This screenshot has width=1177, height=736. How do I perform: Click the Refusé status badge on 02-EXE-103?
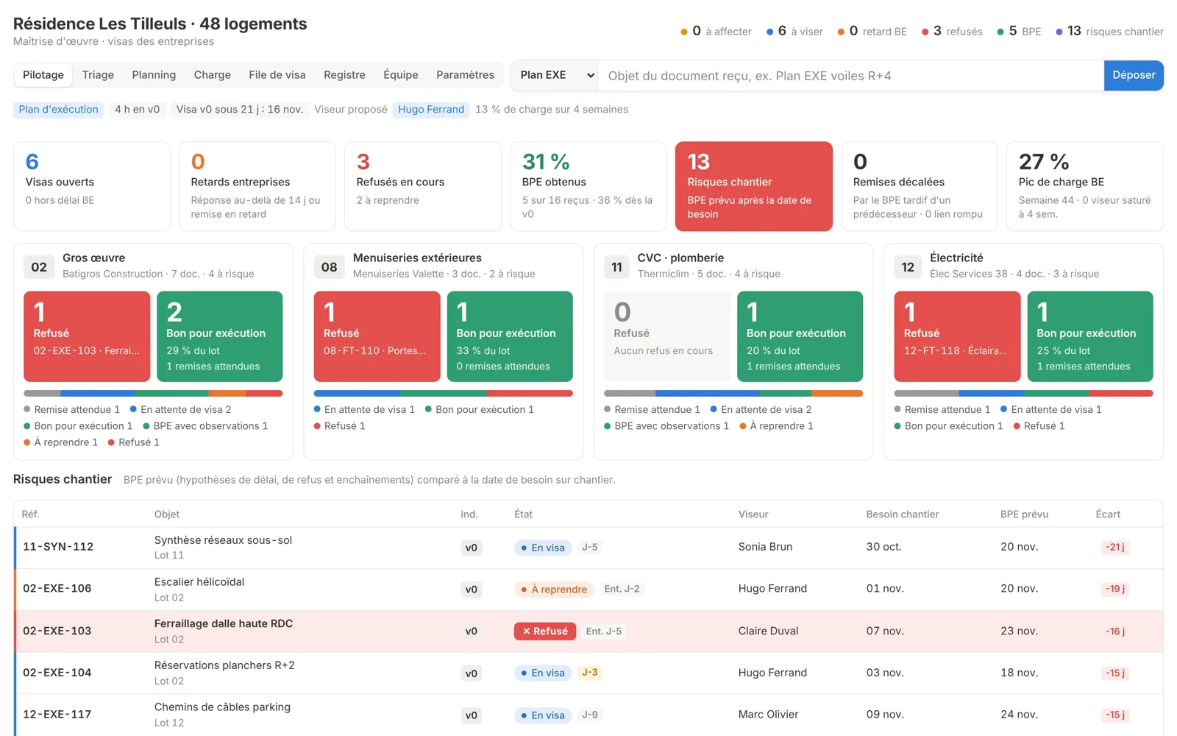pyautogui.click(x=545, y=631)
